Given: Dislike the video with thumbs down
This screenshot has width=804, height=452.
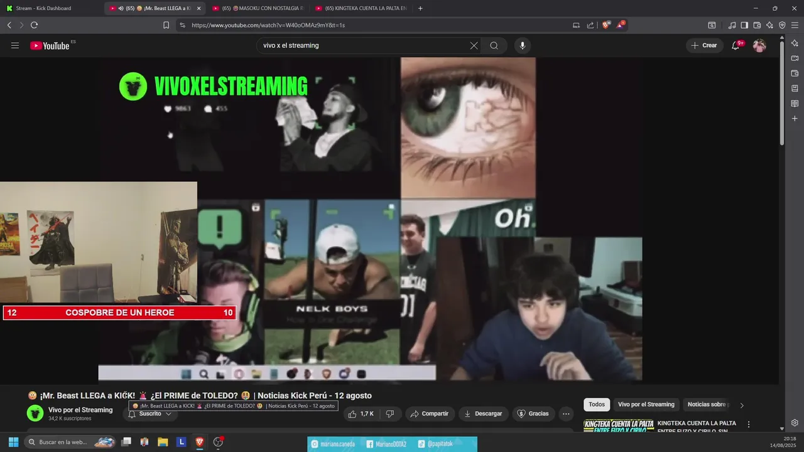Looking at the screenshot, I should (x=389, y=414).
